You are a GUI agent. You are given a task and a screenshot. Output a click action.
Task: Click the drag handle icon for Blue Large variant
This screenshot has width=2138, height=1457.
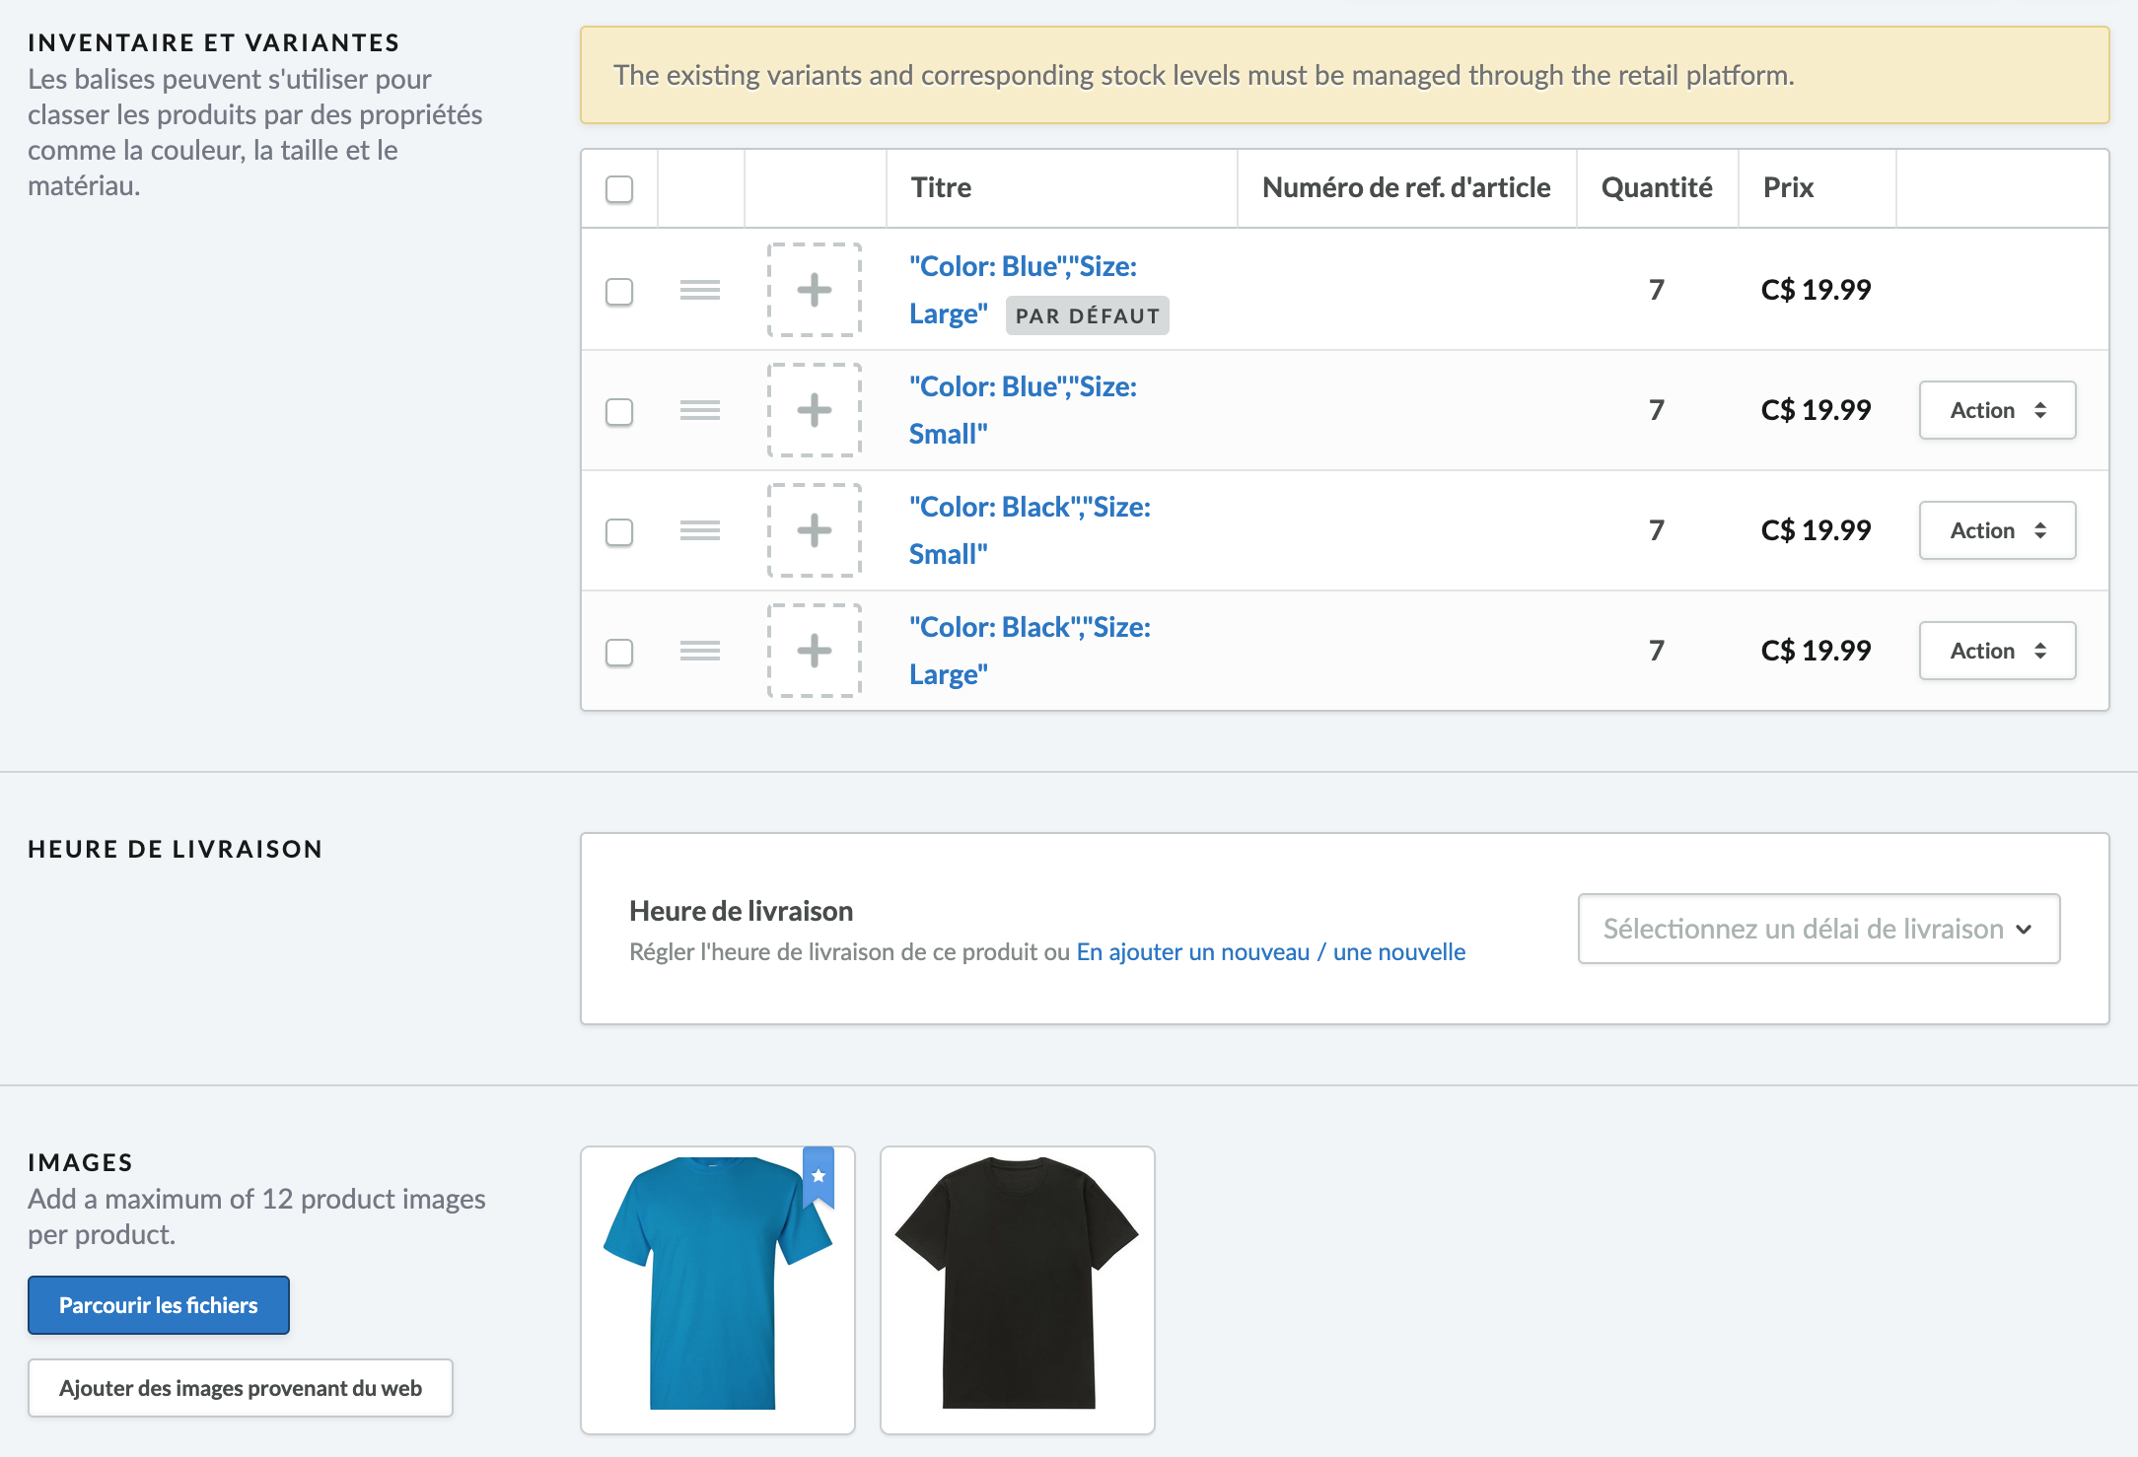tap(702, 289)
